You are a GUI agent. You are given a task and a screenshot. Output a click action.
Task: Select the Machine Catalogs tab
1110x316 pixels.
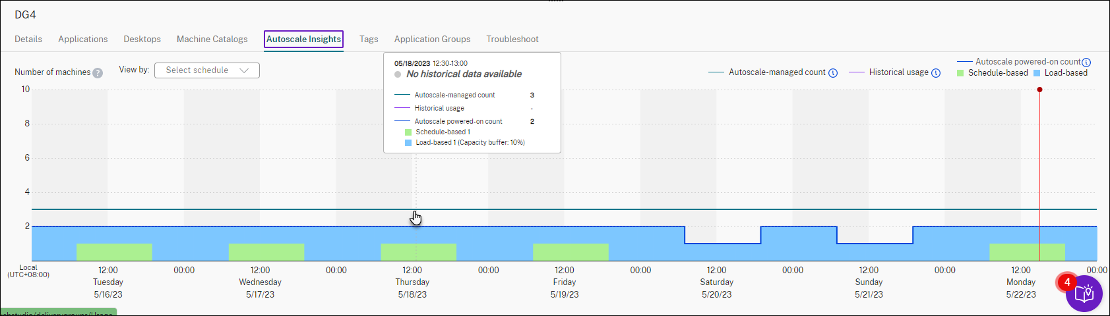click(212, 39)
